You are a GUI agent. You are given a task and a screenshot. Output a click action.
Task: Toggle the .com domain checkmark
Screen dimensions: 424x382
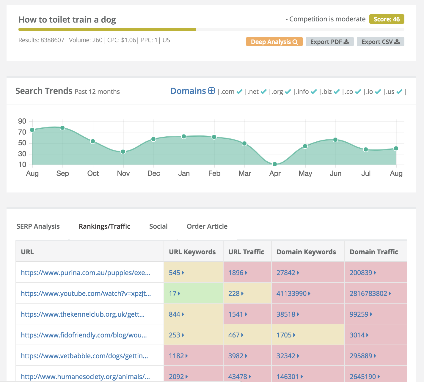click(x=239, y=91)
